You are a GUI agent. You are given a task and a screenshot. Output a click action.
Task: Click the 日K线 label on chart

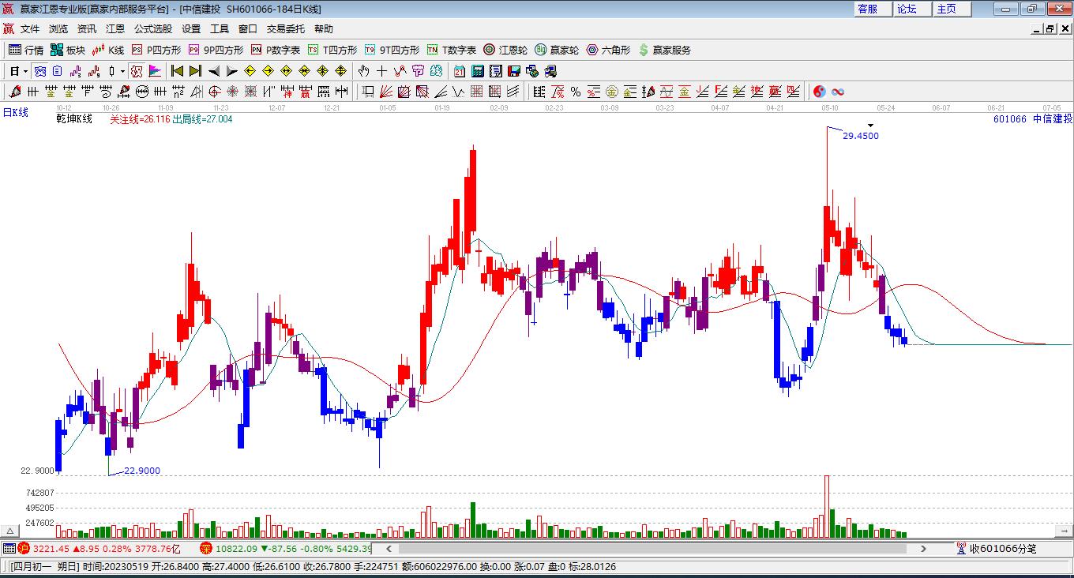tap(15, 112)
